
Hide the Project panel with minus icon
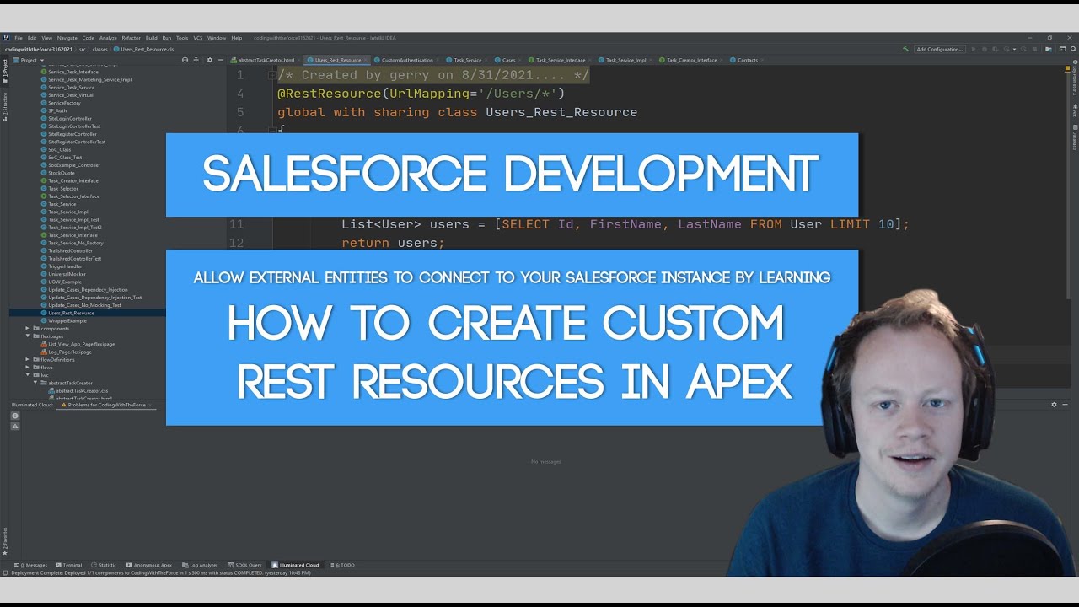[x=221, y=60]
